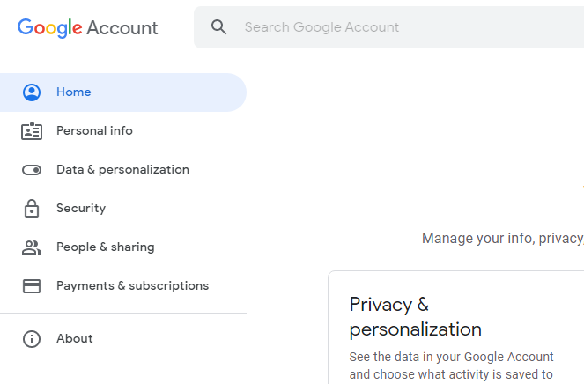584x384 pixels.
Task: Open Personal info from the sidebar
Action: click(94, 130)
